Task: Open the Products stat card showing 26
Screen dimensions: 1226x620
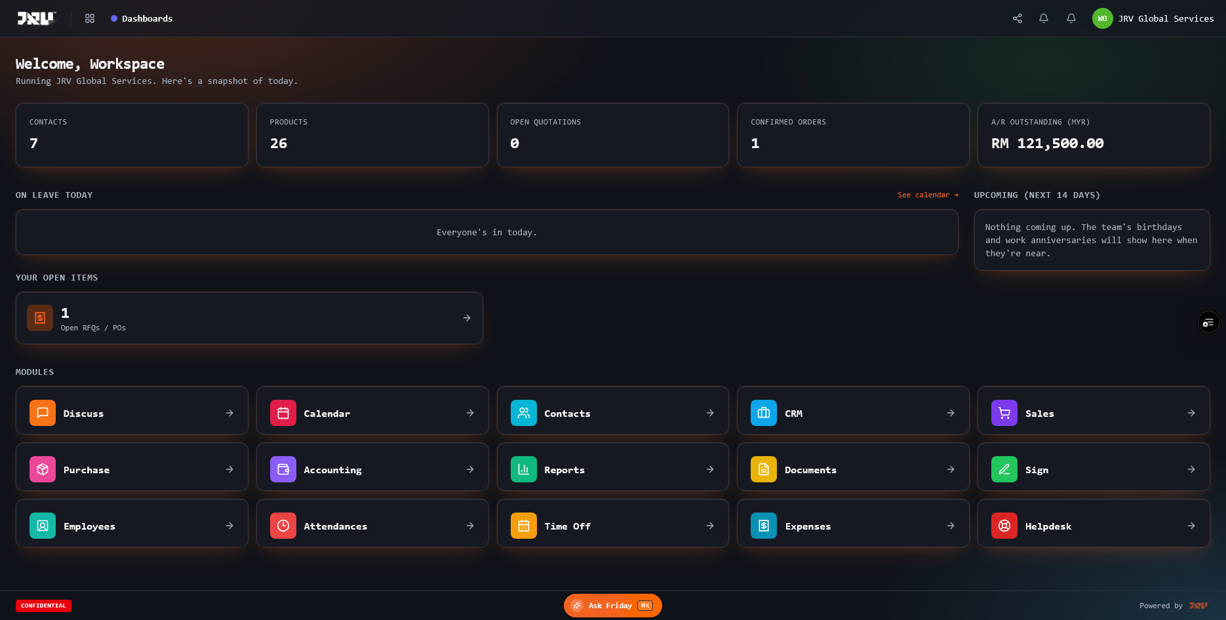Action: (x=372, y=135)
